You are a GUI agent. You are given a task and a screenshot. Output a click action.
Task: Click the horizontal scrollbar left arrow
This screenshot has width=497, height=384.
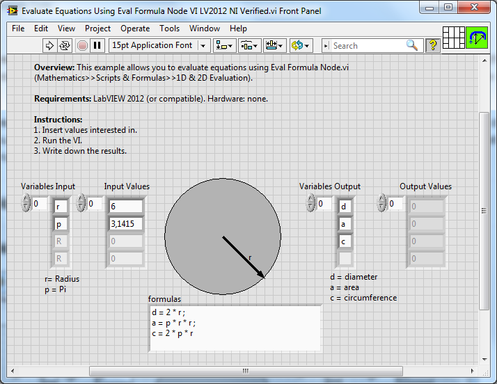coord(13,371)
